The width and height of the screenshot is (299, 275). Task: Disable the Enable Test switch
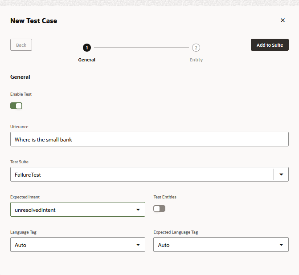tap(16, 106)
